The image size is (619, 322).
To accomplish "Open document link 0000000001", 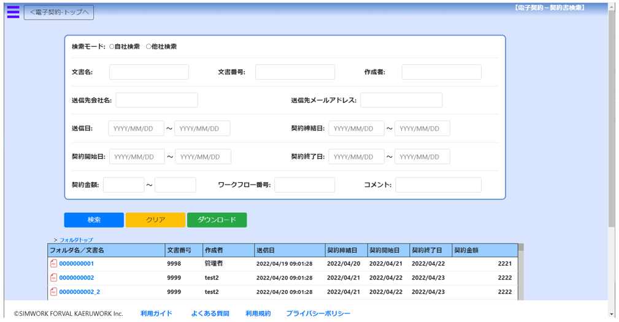I will [77, 264].
